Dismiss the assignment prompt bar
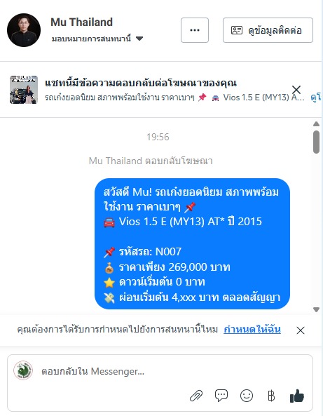This screenshot has height=416, width=323. coord(301,330)
